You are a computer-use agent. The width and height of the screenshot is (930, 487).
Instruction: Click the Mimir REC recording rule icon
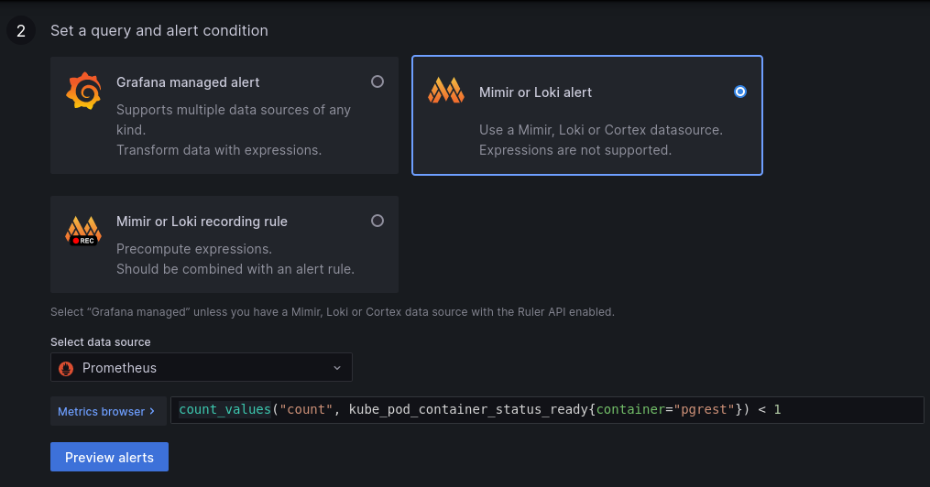point(83,231)
